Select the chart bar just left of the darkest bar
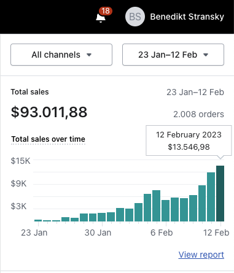Viewport: 234px width, 273px height. (211, 197)
